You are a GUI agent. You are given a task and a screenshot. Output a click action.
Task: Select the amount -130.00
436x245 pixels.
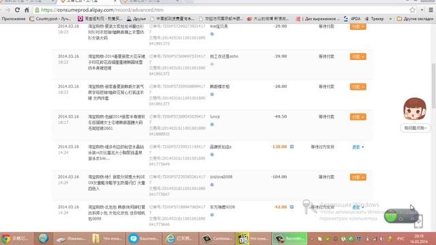tap(279, 147)
